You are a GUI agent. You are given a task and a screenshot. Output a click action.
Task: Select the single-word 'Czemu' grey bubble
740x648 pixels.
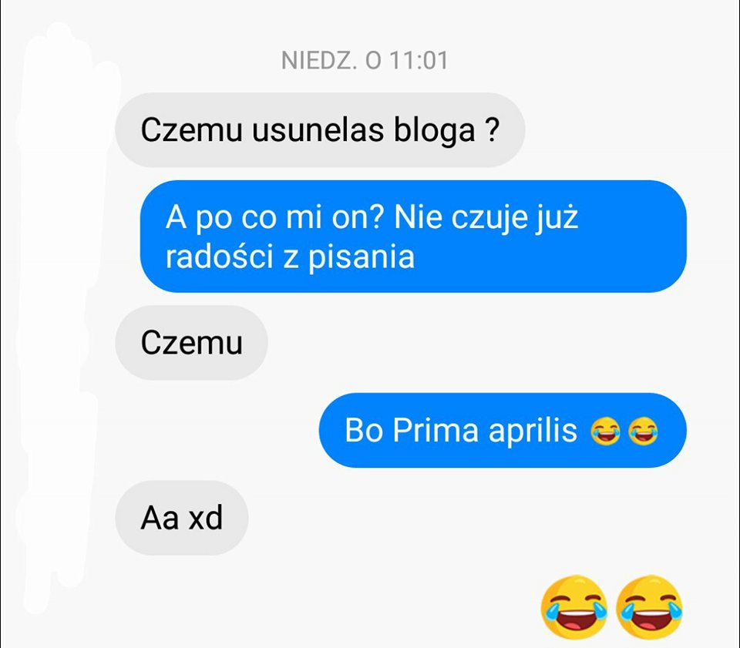192,342
